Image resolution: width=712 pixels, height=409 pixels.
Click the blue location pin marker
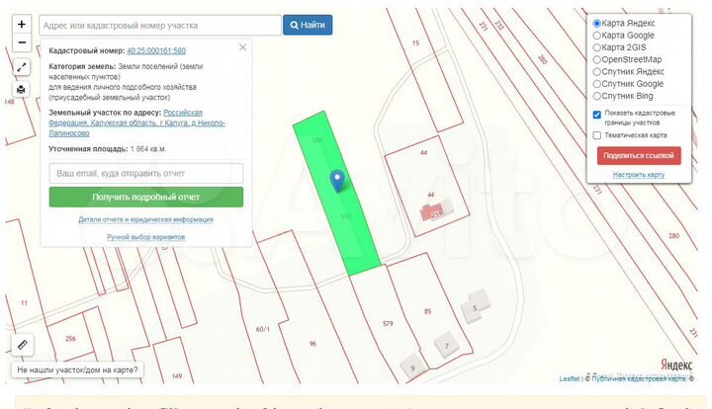point(337,181)
